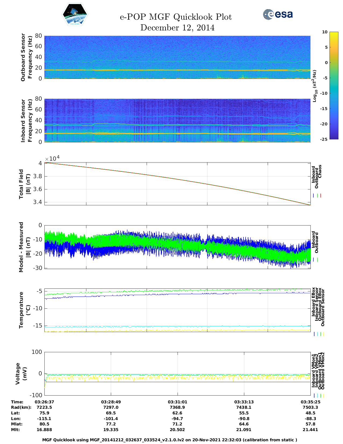Select the red Chaos legend marker

tap(321, 196)
